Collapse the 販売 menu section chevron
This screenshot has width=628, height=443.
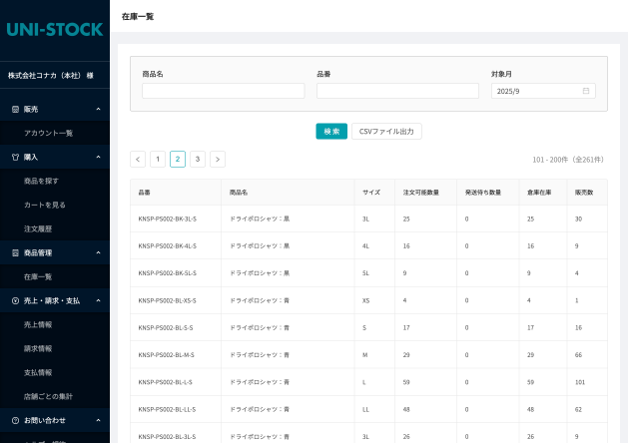(98, 109)
